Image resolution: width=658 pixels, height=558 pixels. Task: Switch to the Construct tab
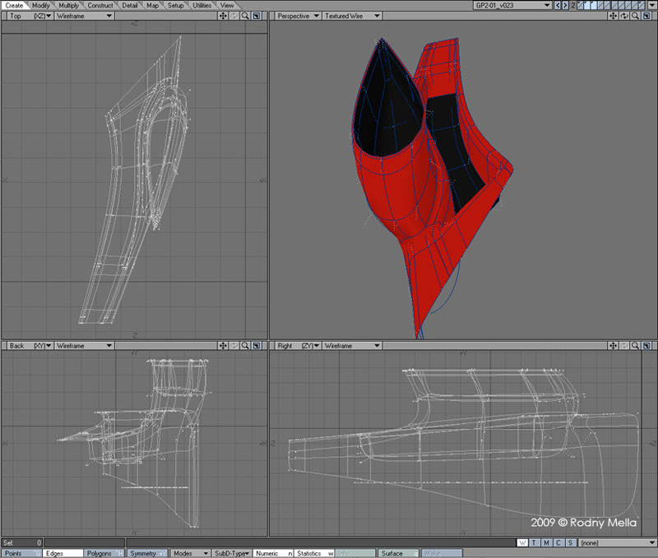[100, 5]
